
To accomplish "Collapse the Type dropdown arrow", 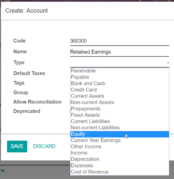I will (x=168, y=63).
